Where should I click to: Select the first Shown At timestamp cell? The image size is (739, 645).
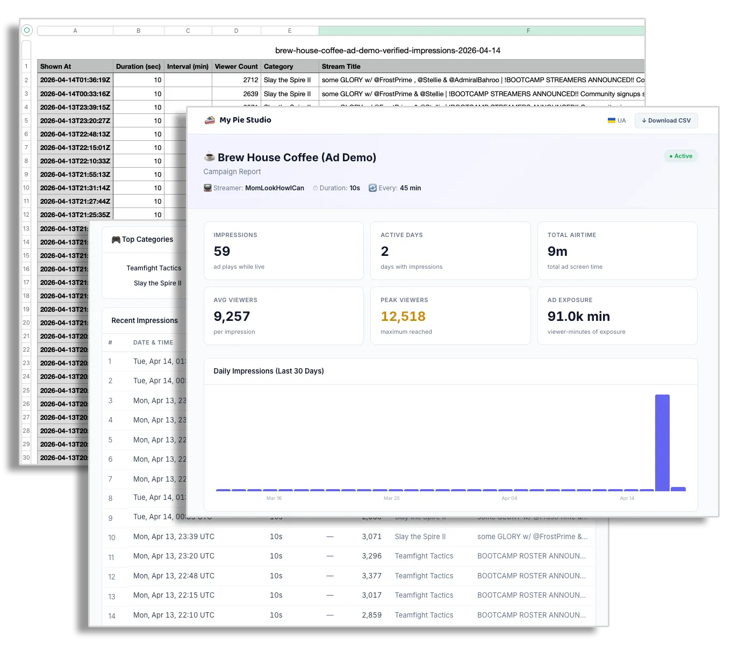75,80
